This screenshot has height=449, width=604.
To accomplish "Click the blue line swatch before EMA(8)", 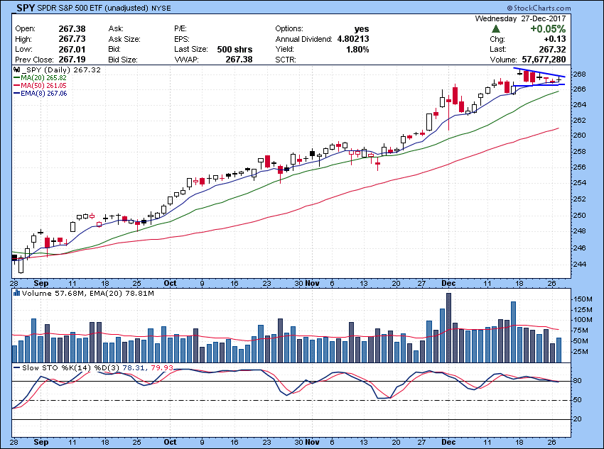I will [16, 93].
